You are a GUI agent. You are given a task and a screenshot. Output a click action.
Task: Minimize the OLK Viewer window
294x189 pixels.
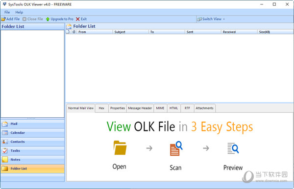262,4
